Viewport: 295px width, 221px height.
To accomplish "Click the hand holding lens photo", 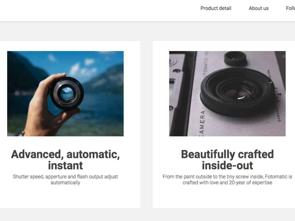I will coord(65,94).
